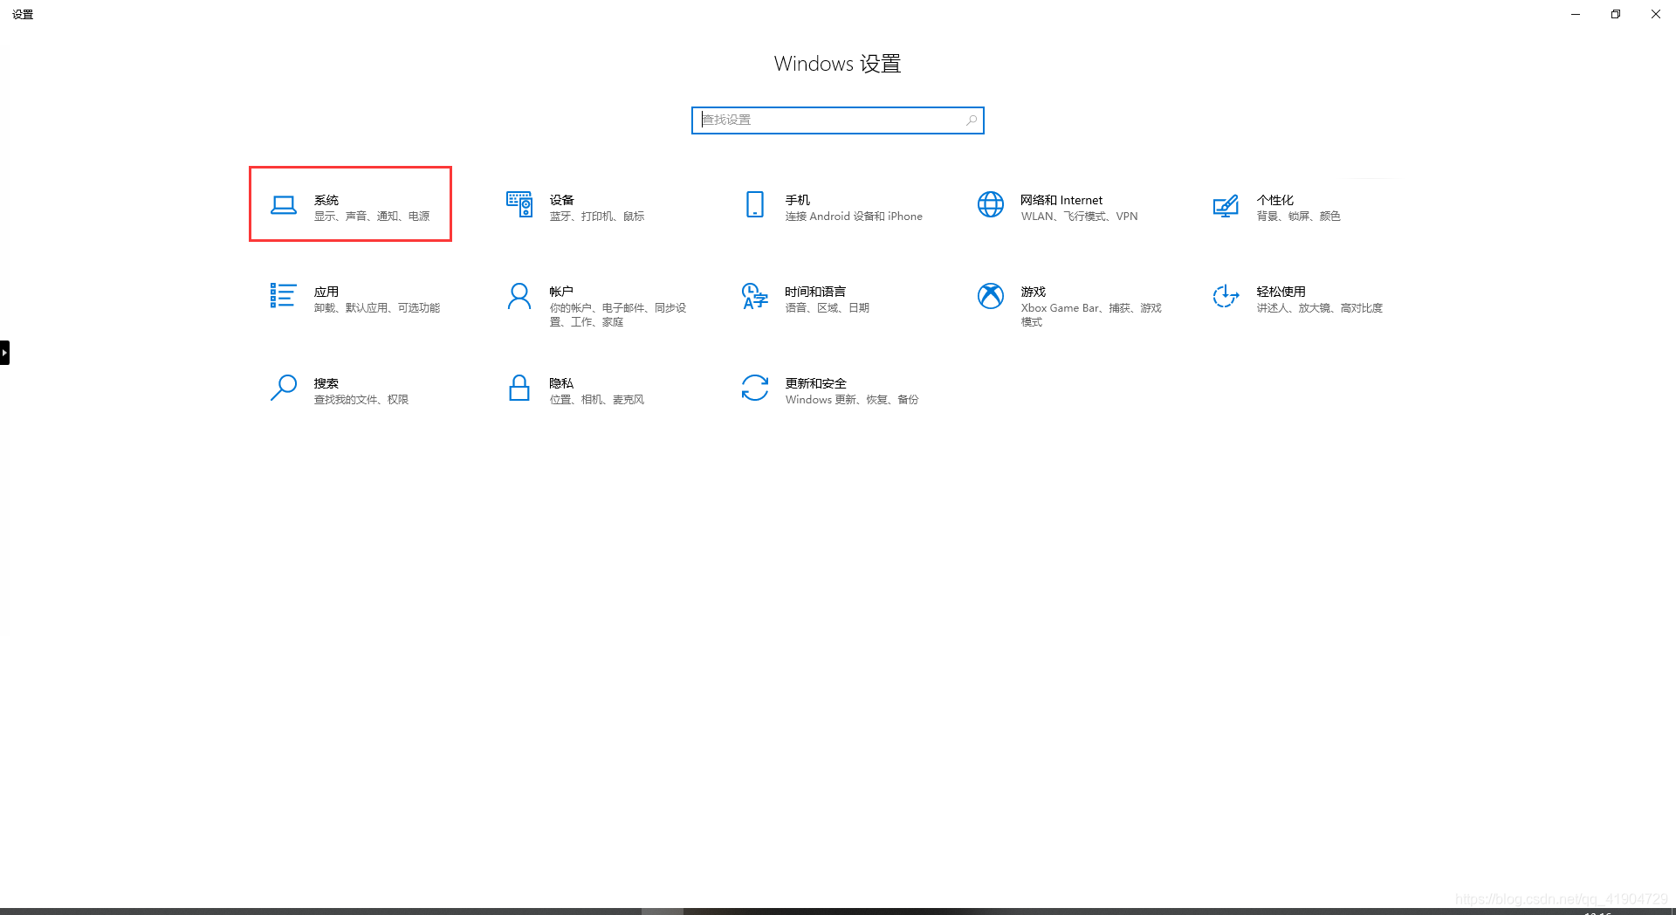
Task: Click 轻松使用 category title
Action: 1281,292
